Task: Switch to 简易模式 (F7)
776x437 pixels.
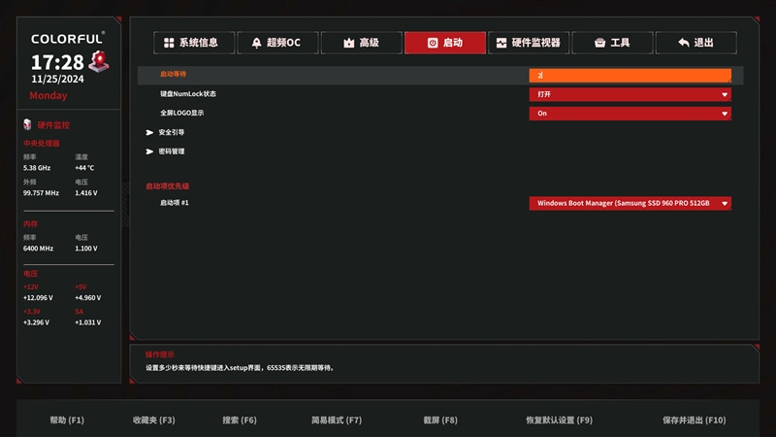Action: 337,420
